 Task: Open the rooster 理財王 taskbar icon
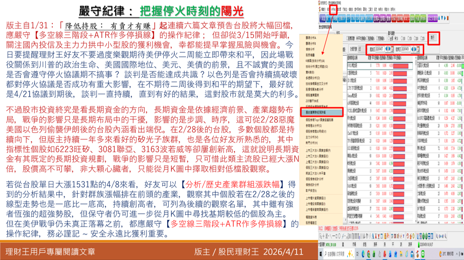418,254
